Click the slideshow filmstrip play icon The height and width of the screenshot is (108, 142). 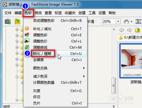pos(138,22)
